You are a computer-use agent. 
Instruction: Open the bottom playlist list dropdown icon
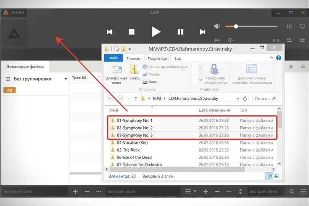[x=191, y=191]
